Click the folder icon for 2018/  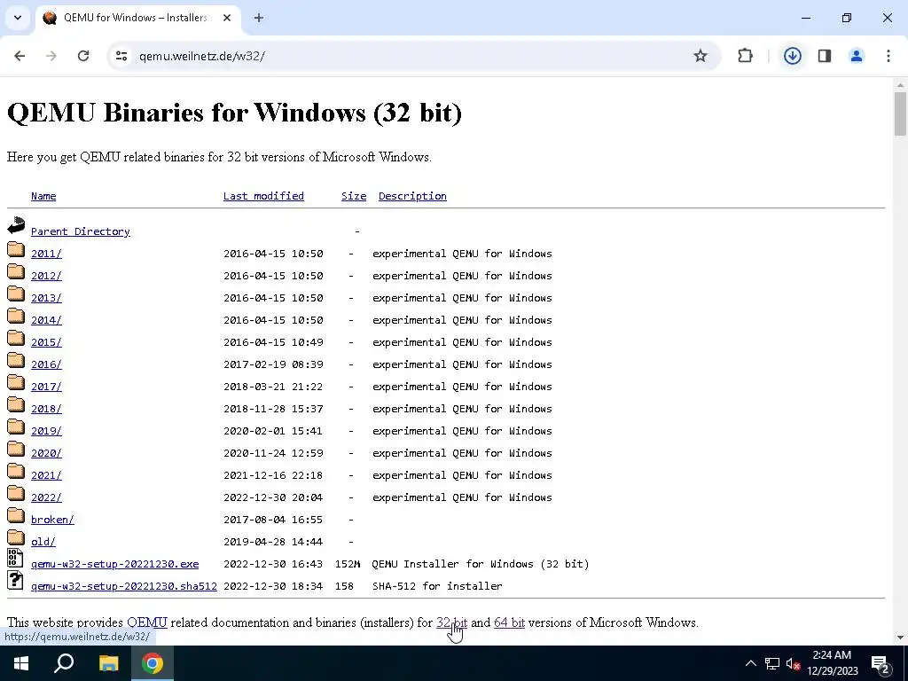[x=16, y=404]
